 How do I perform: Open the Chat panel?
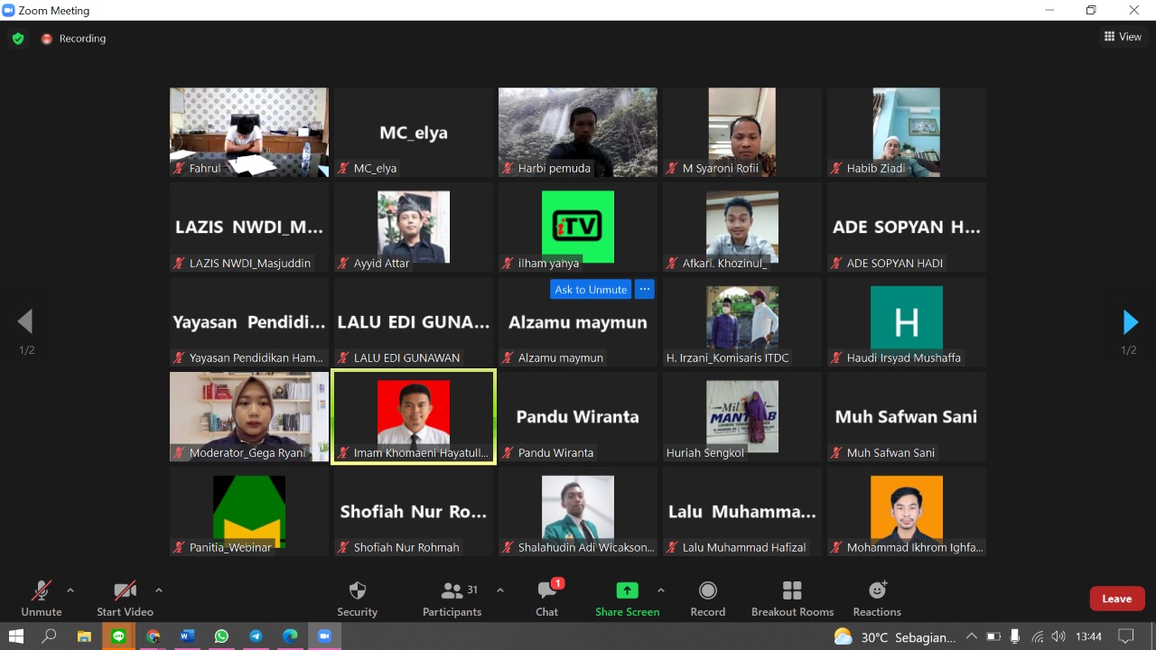(x=546, y=591)
